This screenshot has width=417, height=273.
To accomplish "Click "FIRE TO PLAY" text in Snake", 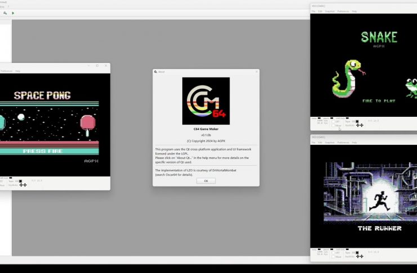I will click(x=379, y=101).
